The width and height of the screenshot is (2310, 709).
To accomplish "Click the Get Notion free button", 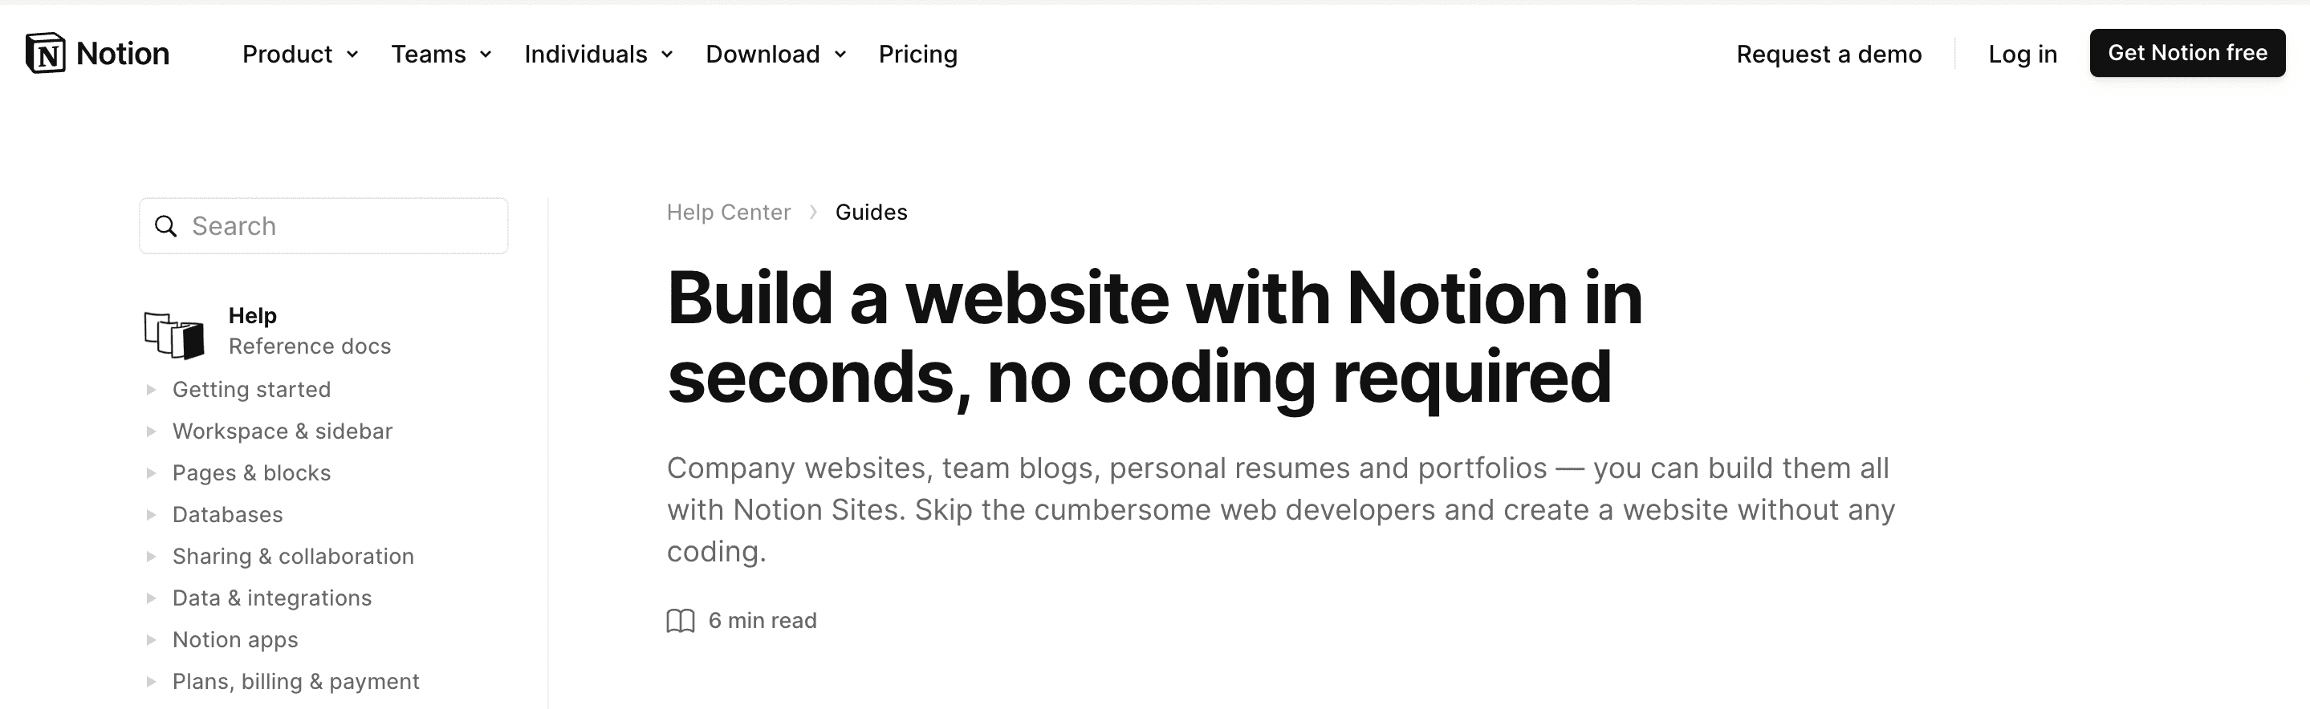I will click(2187, 52).
